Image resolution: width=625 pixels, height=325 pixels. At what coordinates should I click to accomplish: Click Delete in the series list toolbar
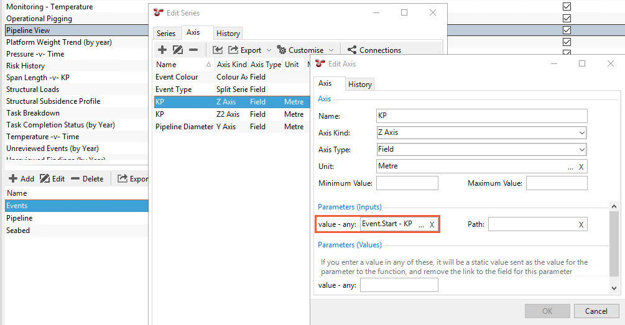(87, 179)
